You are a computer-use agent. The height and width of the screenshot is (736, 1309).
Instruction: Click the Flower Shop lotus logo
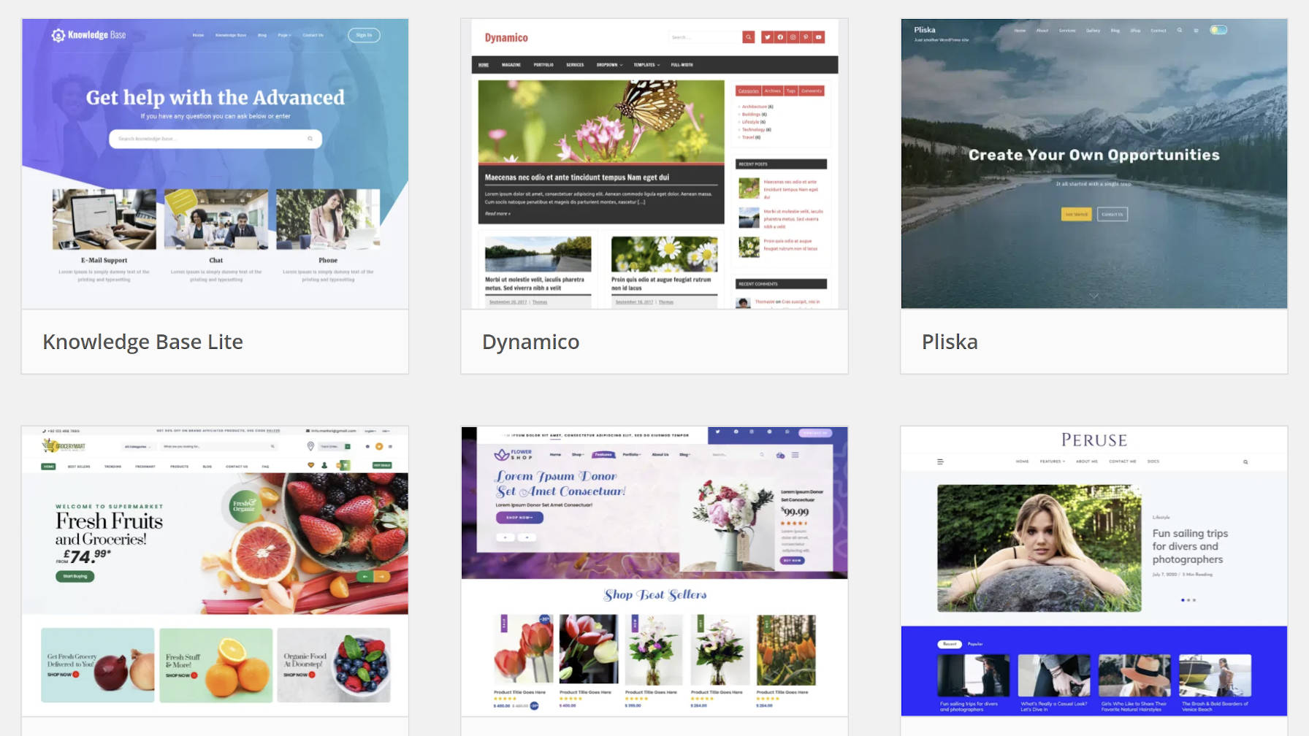tap(514, 455)
